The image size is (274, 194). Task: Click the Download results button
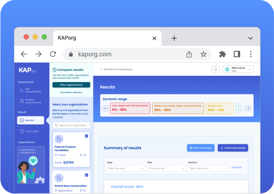point(232,148)
